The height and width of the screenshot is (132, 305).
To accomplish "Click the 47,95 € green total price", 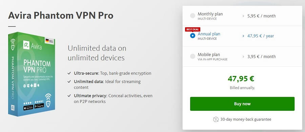I will (241, 79).
